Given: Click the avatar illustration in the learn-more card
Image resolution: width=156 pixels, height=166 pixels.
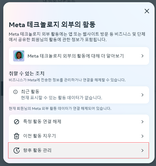Looking at the screenshot, I should (19, 56).
